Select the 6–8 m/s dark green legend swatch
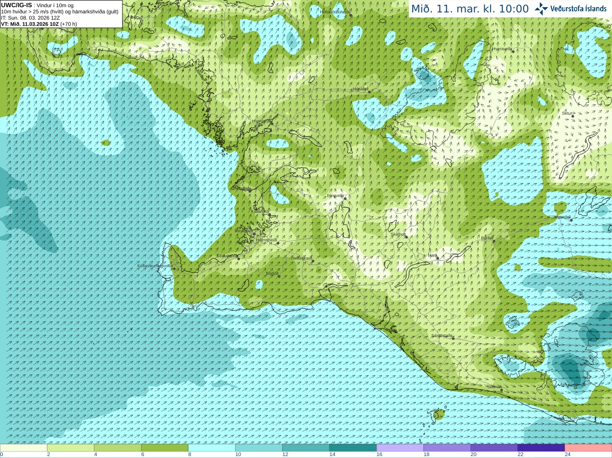The width and height of the screenshot is (612, 458). point(164,448)
